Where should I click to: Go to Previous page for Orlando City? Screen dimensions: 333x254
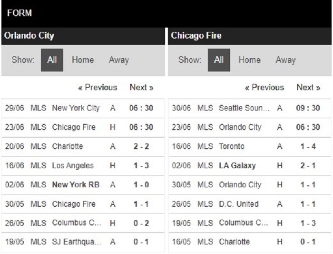tap(98, 87)
